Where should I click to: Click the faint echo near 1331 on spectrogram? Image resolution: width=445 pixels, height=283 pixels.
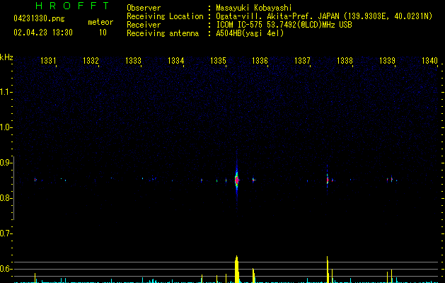pos(35,180)
